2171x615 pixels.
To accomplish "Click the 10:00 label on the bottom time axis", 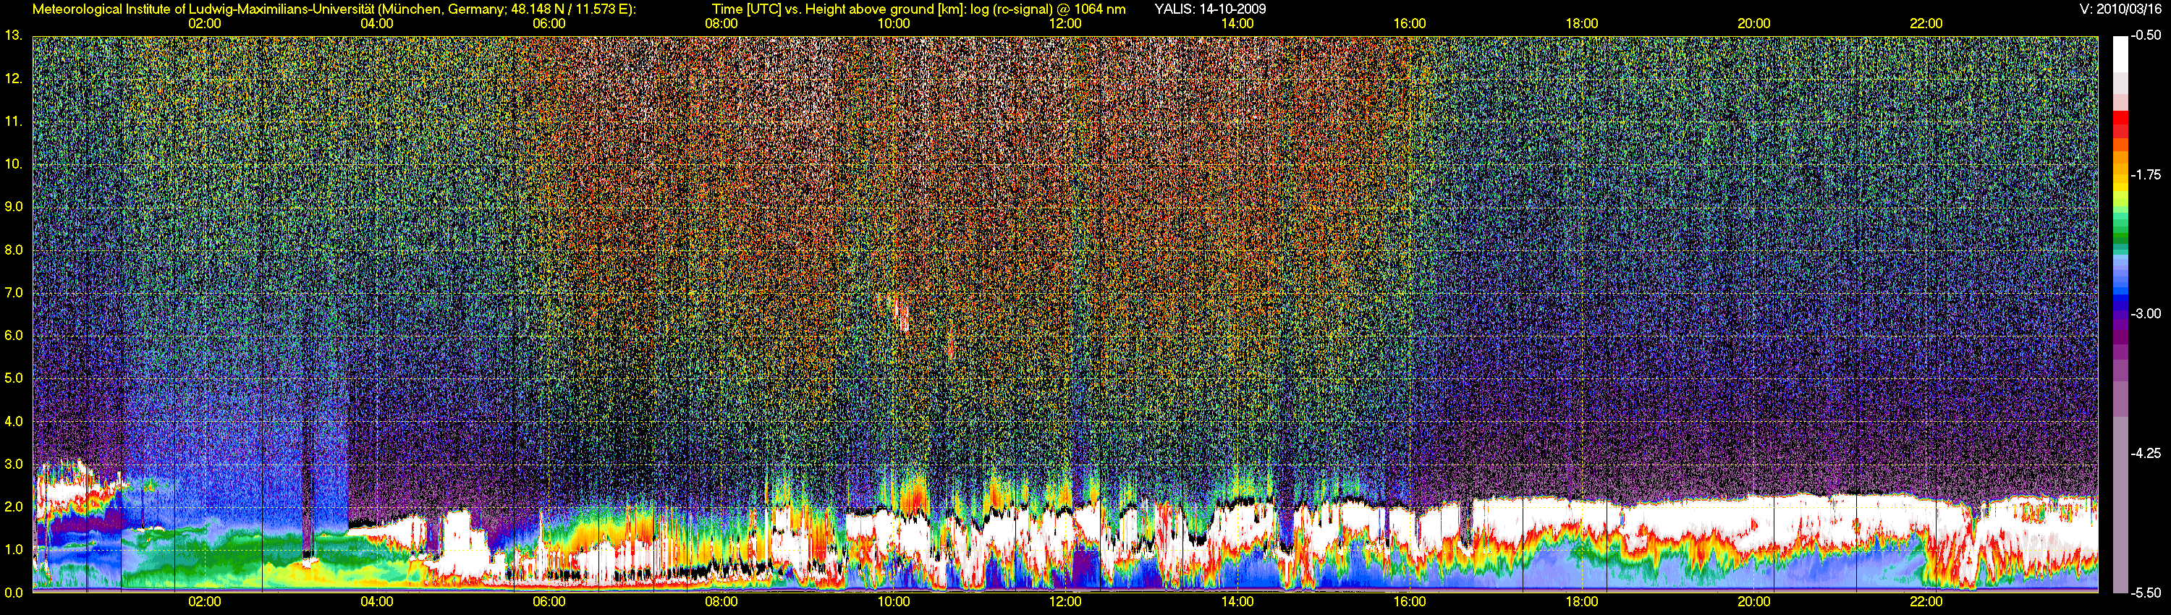I will (x=893, y=601).
